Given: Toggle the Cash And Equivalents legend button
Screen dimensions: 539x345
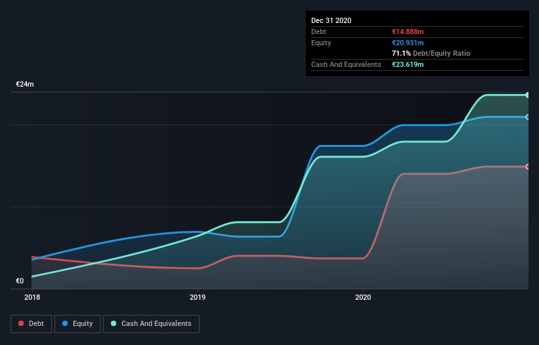Looking at the screenshot, I should pos(151,324).
